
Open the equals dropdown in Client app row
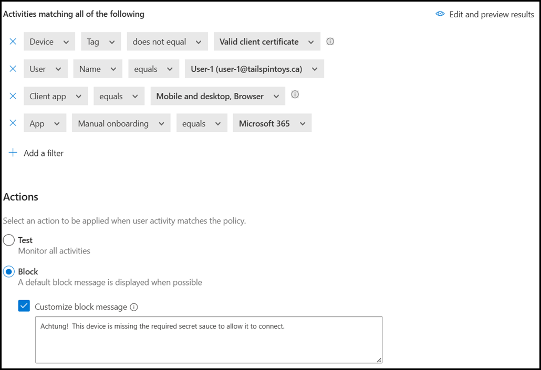(119, 96)
